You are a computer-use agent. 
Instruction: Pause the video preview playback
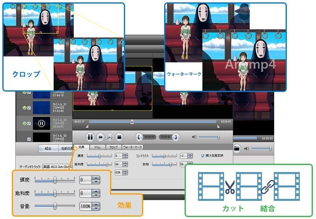90,137
